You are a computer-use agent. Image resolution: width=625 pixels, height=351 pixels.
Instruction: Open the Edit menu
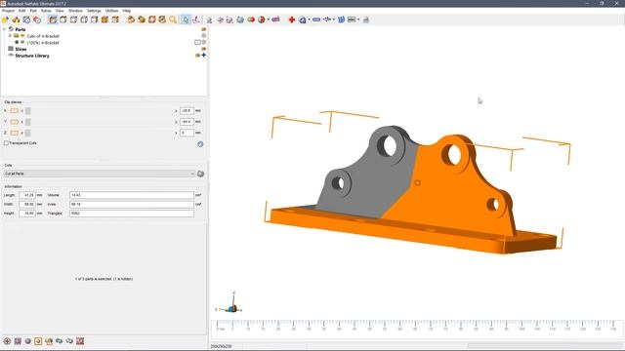[21, 11]
